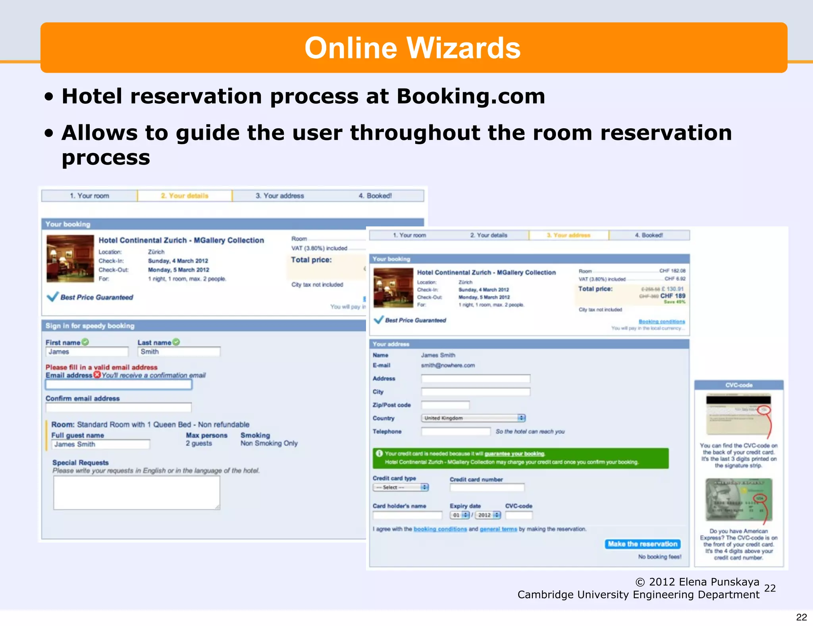Click 'Please fill in a valid email address' message

point(101,367)
